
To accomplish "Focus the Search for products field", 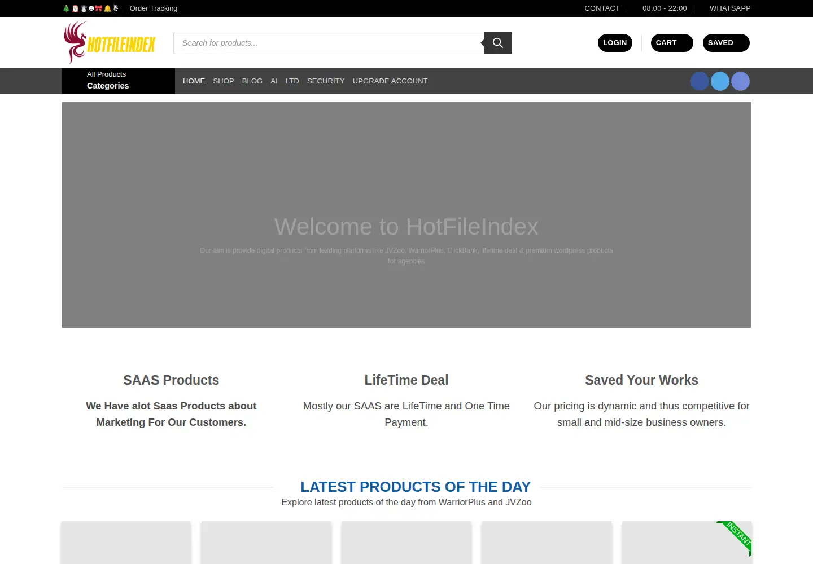I will click(x=329, y=43).
